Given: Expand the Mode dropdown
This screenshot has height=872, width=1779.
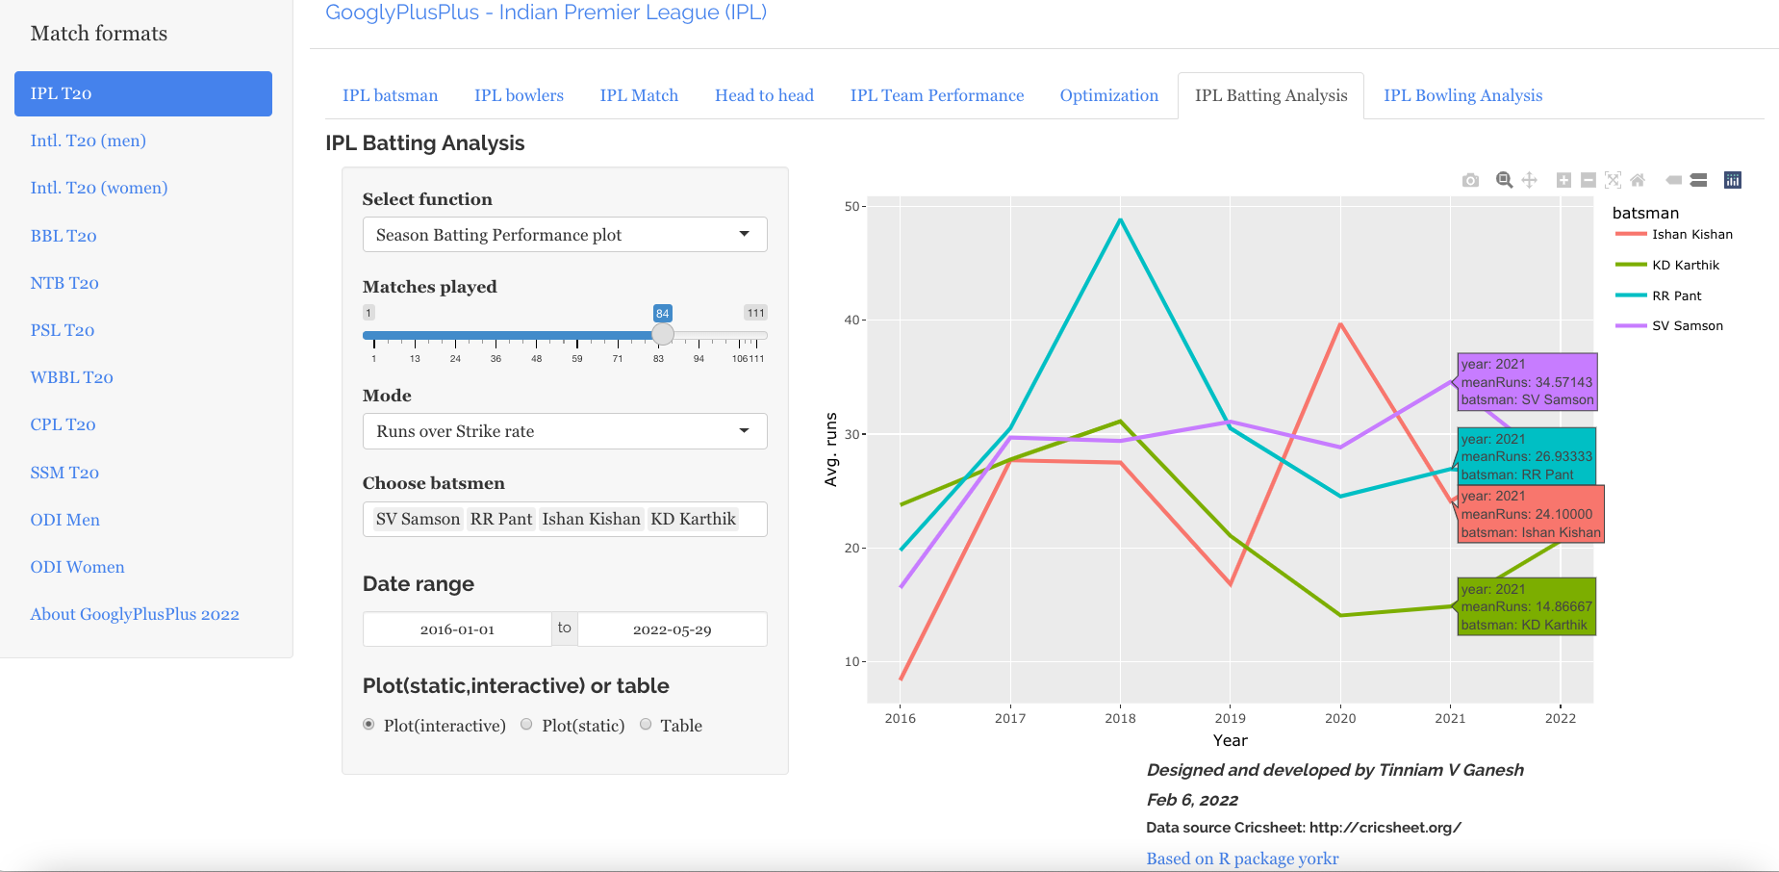Looking at the screenshot, I should (564, 431).
